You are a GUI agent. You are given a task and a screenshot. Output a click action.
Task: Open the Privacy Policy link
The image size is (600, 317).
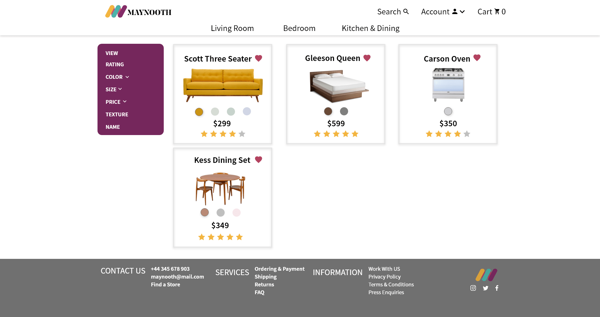tap(384, 277)
